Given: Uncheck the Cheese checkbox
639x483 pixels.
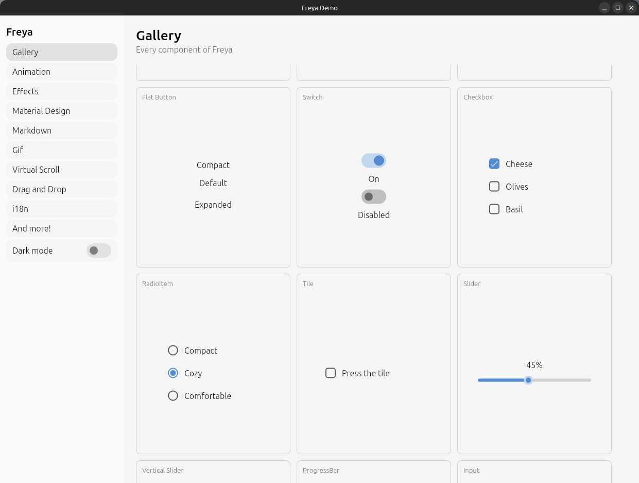Looking at the screenshot, I should pos(494,164).
